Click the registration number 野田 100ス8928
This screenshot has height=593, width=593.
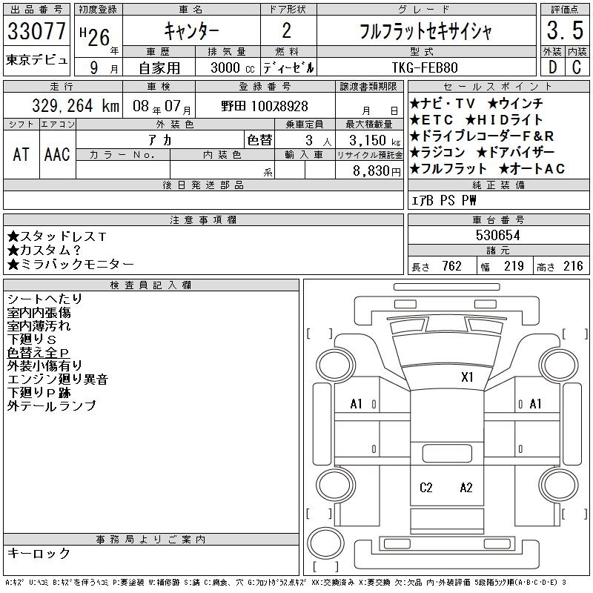tap(265, 106)
